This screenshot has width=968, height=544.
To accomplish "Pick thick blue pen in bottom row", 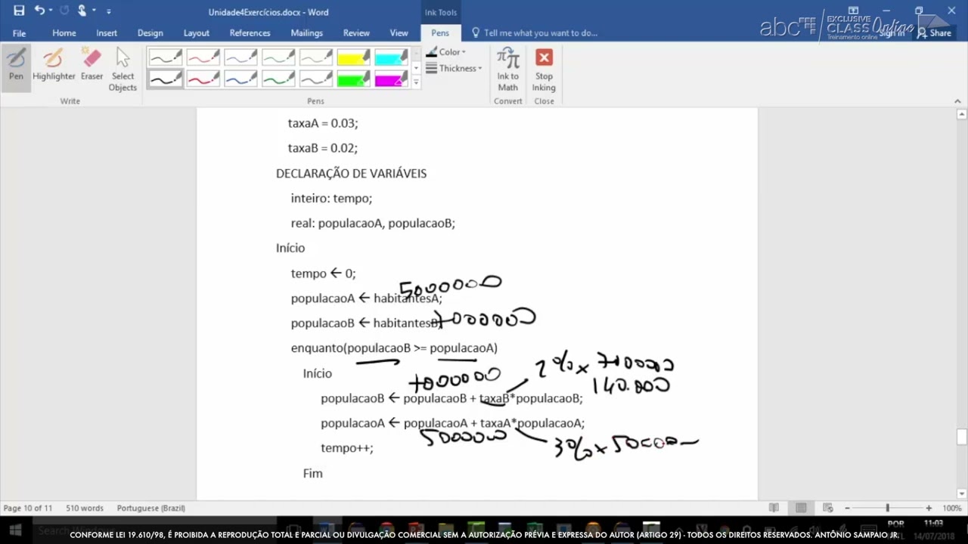I will point(240,79).
